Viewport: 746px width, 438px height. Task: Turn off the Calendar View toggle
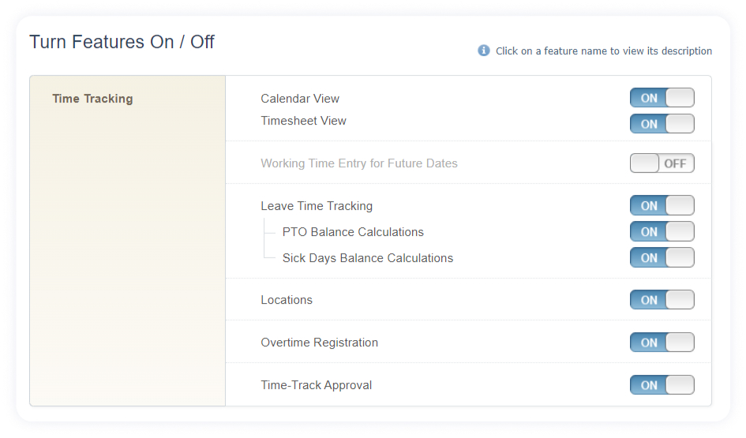click(x=662, y=98)
